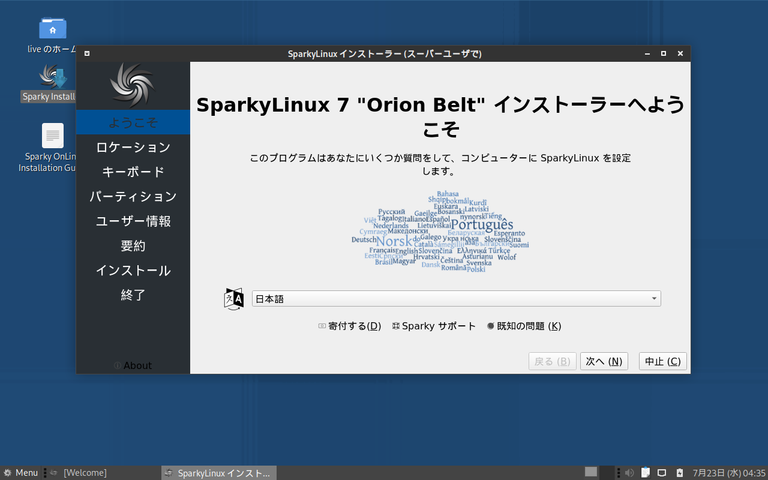
Task: Open the About button in the sidebar
Action: point(133,365)
